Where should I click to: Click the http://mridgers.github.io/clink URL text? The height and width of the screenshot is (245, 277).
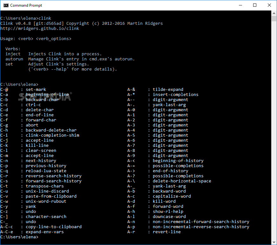click(40, 29)
